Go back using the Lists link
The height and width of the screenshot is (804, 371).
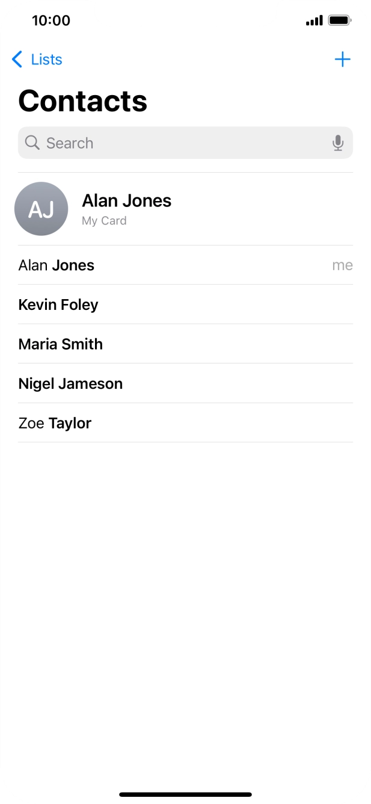click(x=46, y=60)
